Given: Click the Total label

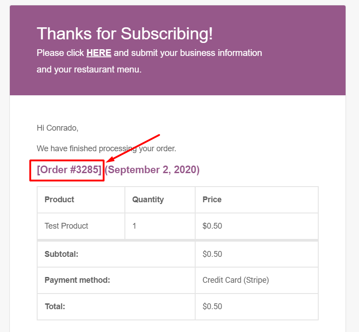Looking at the screenshot, I should pyautogui.click(x=55, y=306).
